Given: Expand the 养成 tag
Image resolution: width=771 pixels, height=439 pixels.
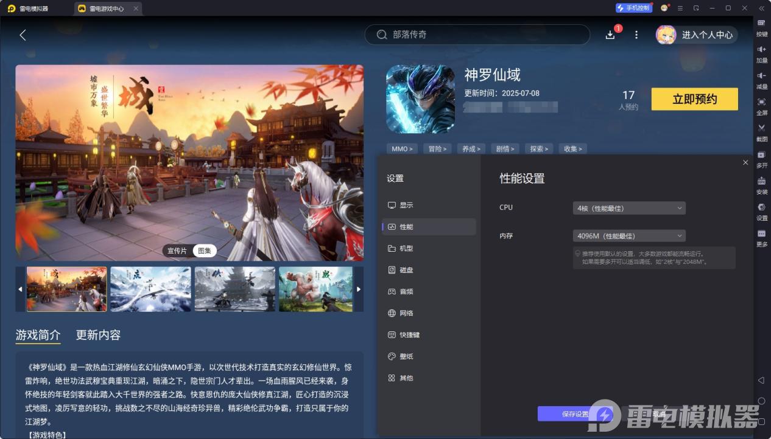Looking at the screenshot, I should (471, 148).
